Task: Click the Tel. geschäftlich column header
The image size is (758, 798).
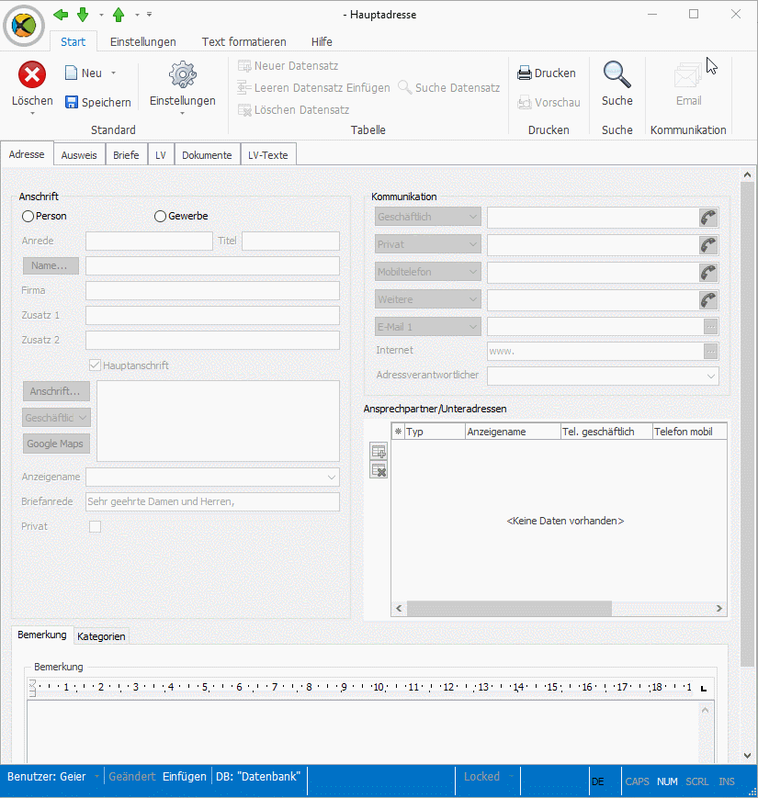Action: (x=606, y=432)
